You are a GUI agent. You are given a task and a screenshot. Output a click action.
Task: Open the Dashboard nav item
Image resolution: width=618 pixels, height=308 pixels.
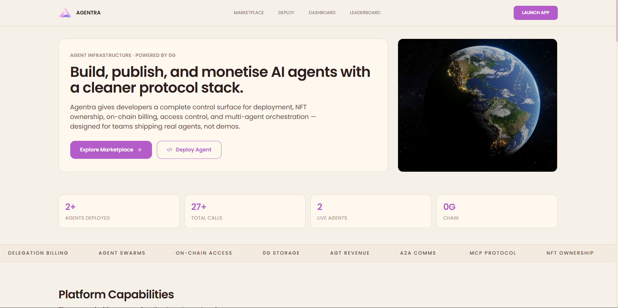point(322,13)
